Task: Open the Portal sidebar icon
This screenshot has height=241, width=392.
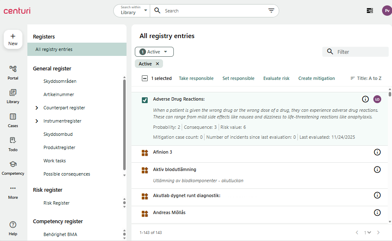Action: point(13,69)
